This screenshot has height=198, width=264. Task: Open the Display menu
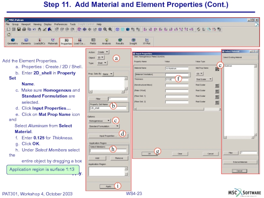(48, 24)
